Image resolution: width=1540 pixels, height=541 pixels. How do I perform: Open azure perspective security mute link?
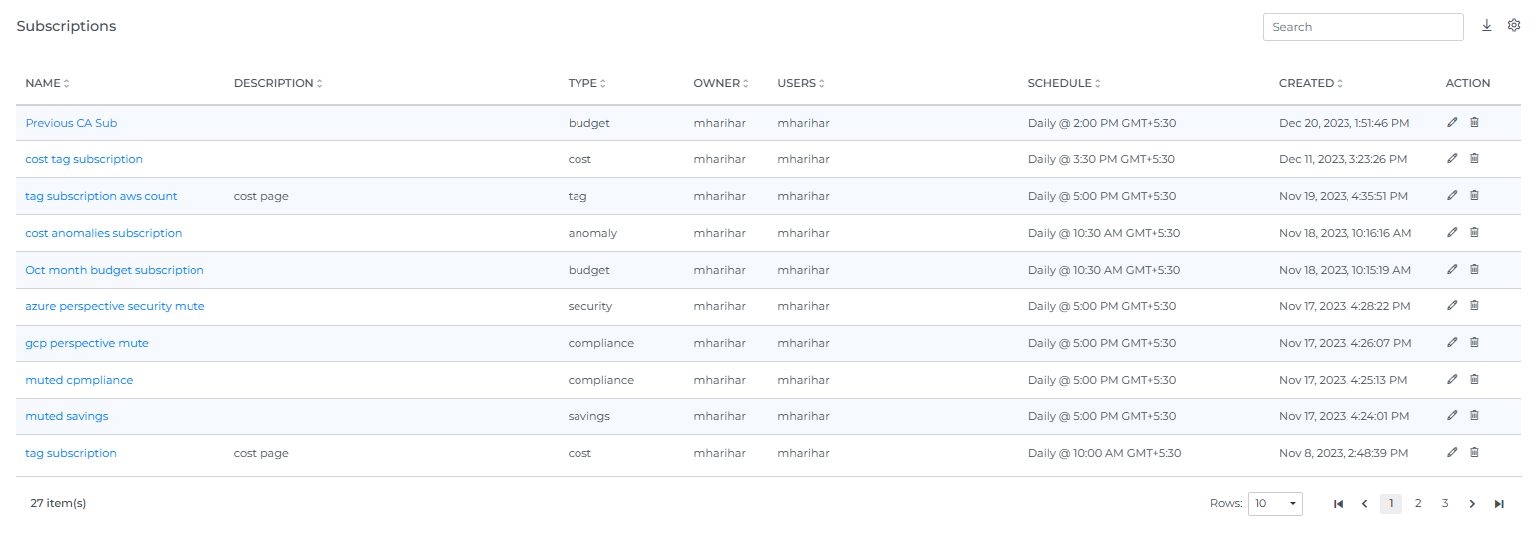115,306
